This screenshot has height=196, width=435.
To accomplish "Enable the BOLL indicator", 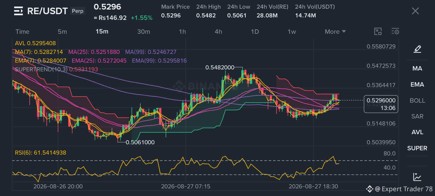I will coord(417,101).
